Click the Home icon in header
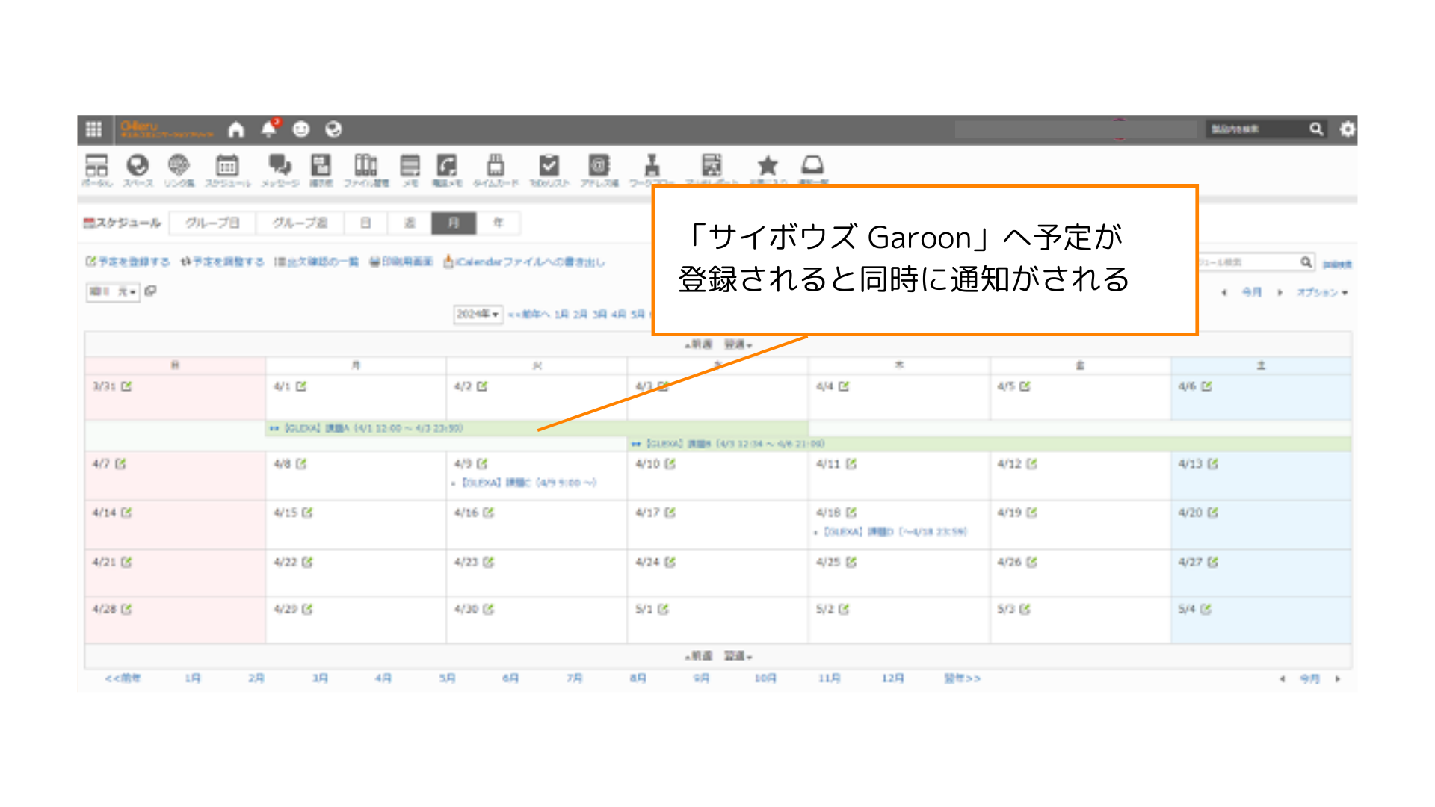1435x807 pixels. click(x=236, y=129)
